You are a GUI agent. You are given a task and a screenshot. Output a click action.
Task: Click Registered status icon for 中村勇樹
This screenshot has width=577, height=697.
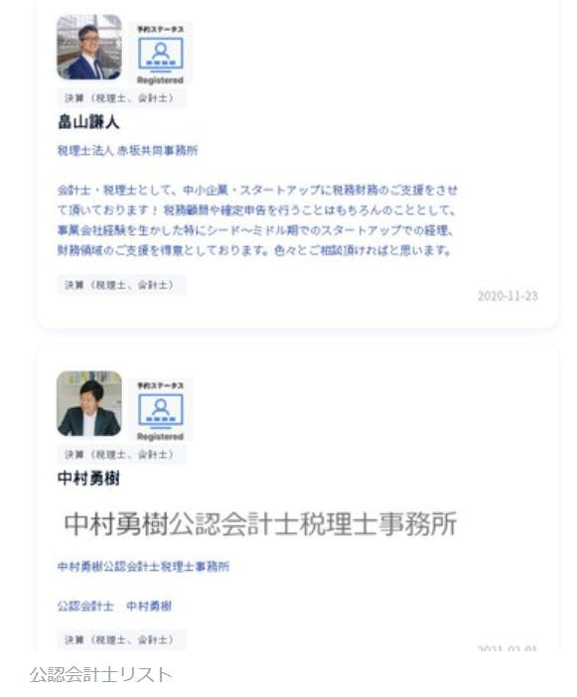coord(161,411)
